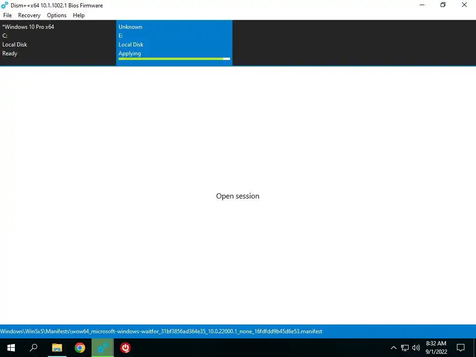Launch Google Chrome from the taskbar
Screen dimensions: 476x357
pyautogui.click(x=80, y=348)
